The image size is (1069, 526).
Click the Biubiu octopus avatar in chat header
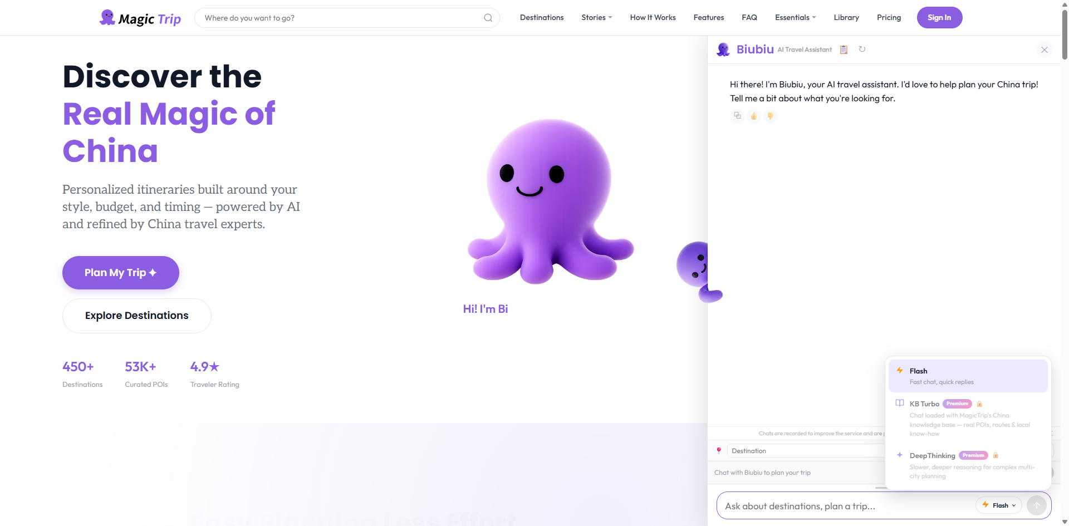click(723, 50)
